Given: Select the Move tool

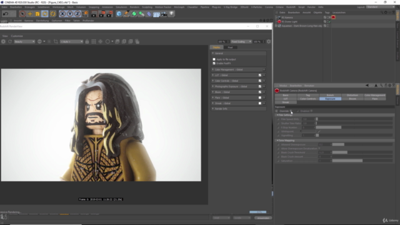Looking at the screenshot, I should (30, 14).
